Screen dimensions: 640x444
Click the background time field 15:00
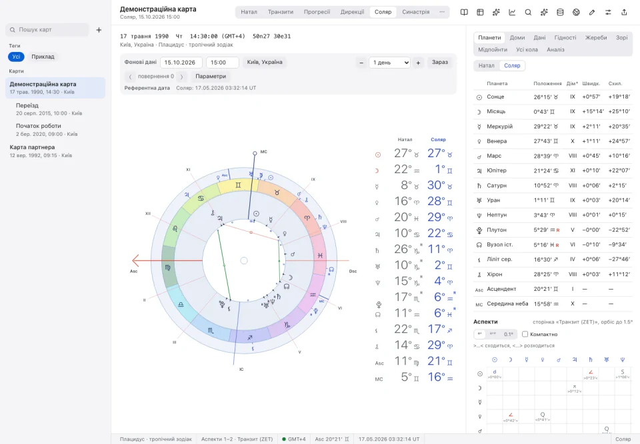coord(223,63)
